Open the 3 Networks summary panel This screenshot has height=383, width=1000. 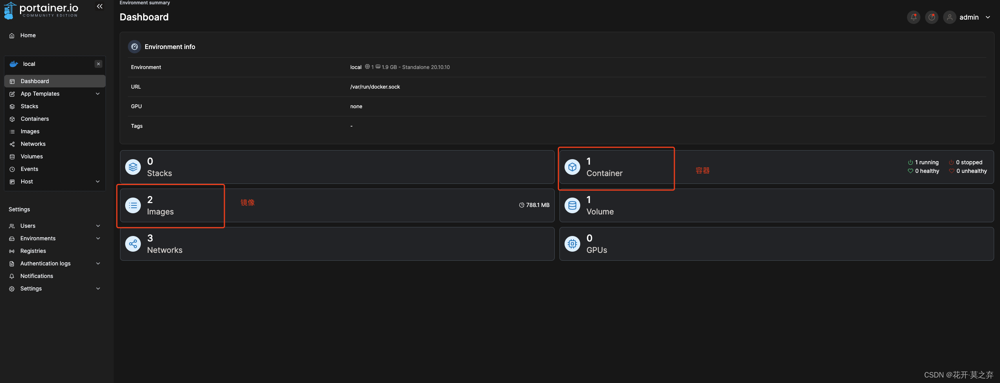pos(337,243)
